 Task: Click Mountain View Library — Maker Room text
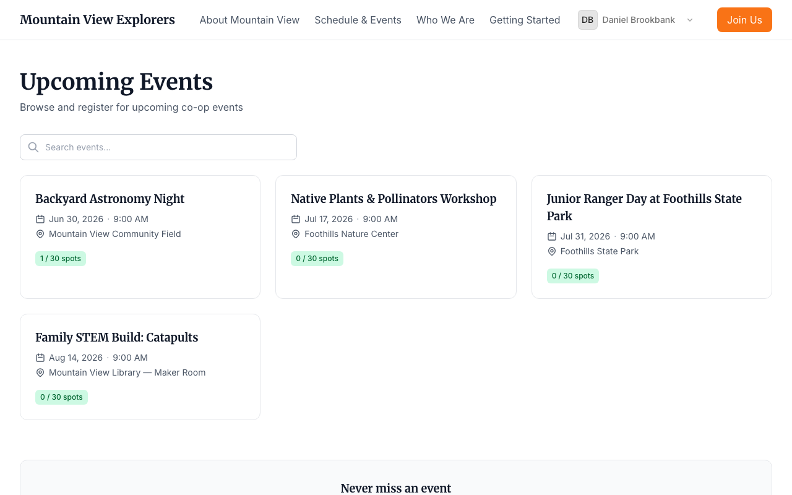[x=127, y=372]
